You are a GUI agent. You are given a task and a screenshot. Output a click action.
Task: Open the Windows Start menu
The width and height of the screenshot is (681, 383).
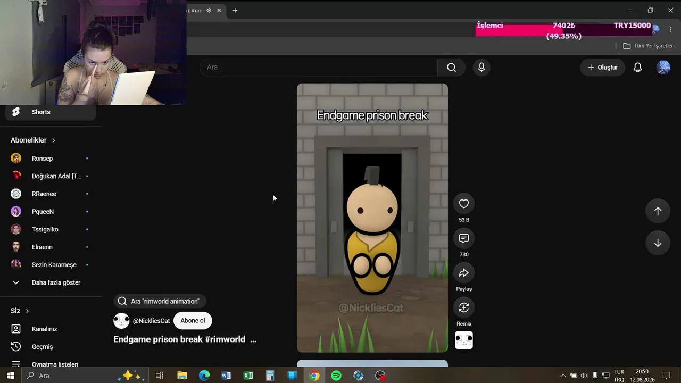pos(10,376)
